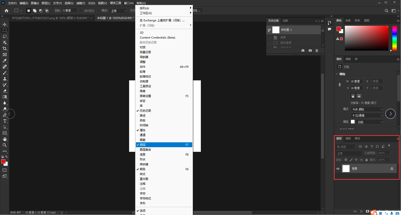Create new snapshot in History panel
401x215 pixels.
point(310,51)
